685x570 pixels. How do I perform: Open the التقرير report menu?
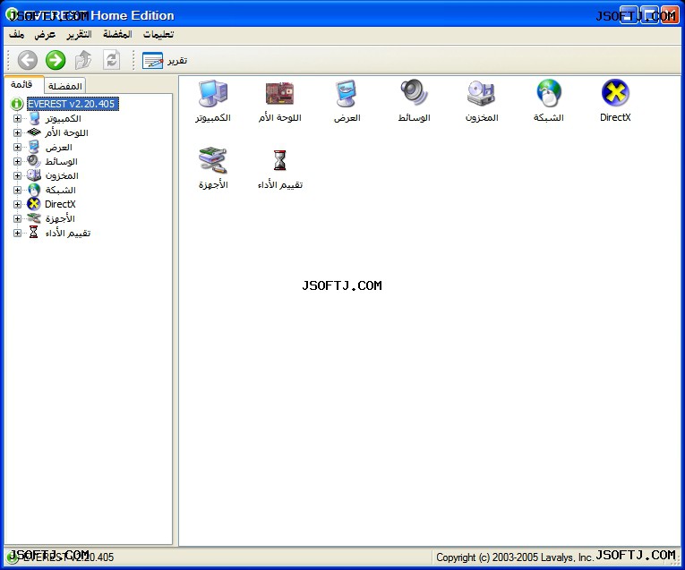79,34
